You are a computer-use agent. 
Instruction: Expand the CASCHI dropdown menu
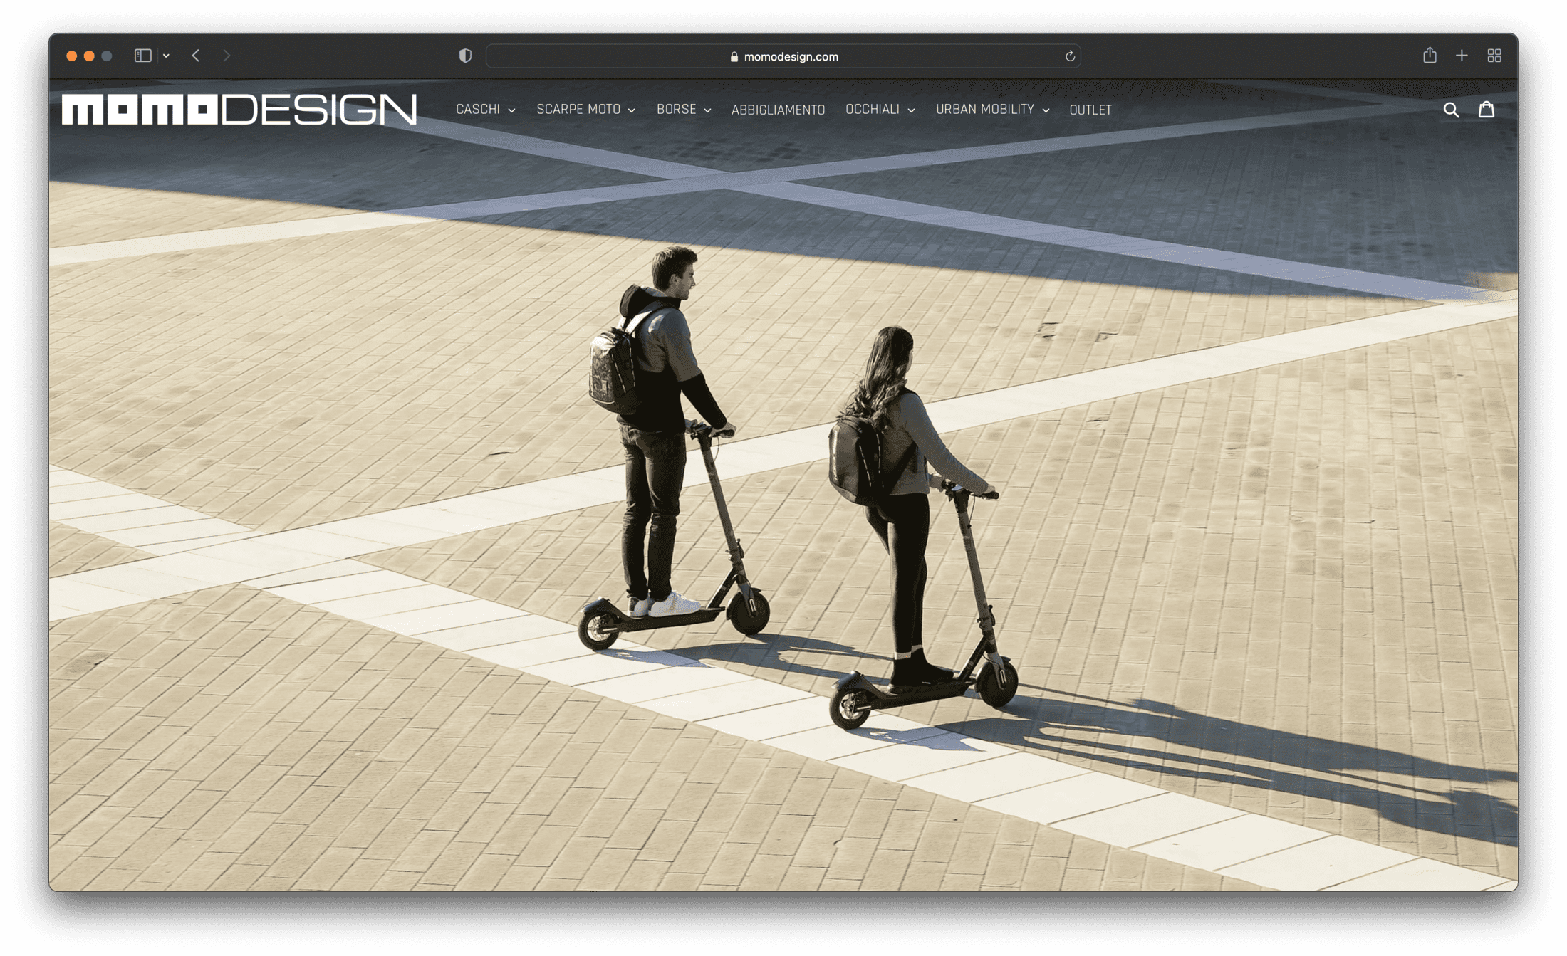[485, 110]
